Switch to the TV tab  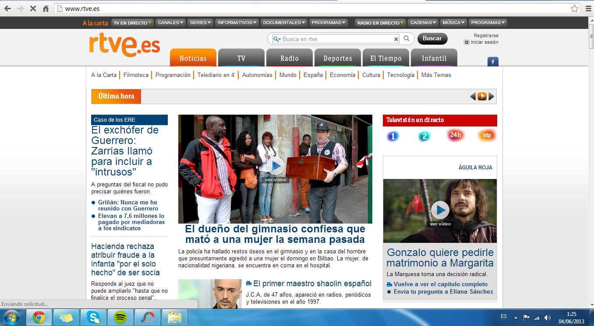241,58
